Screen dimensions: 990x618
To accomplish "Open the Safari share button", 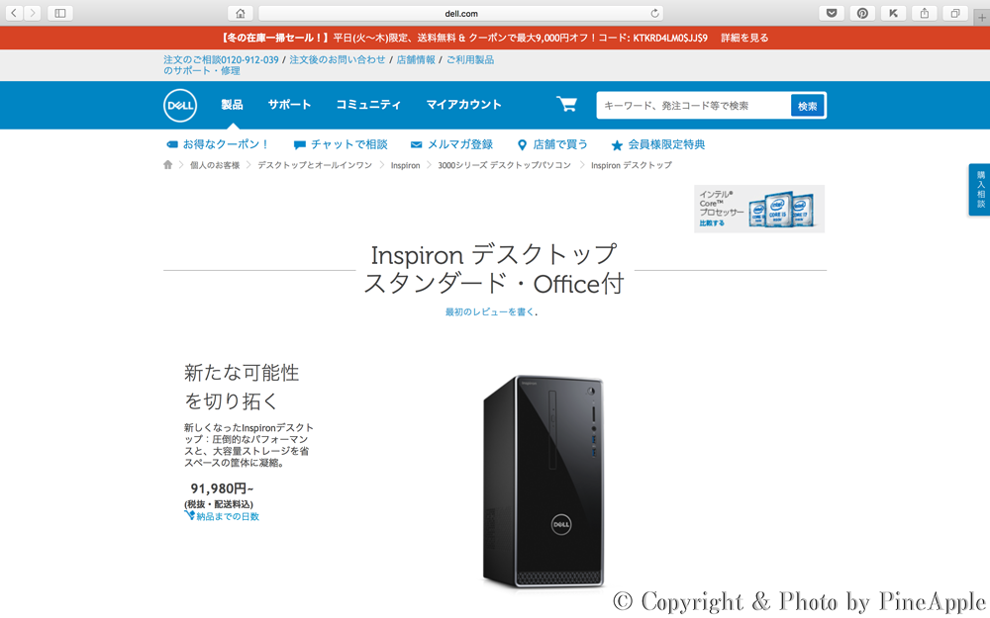I will (925, 13).
